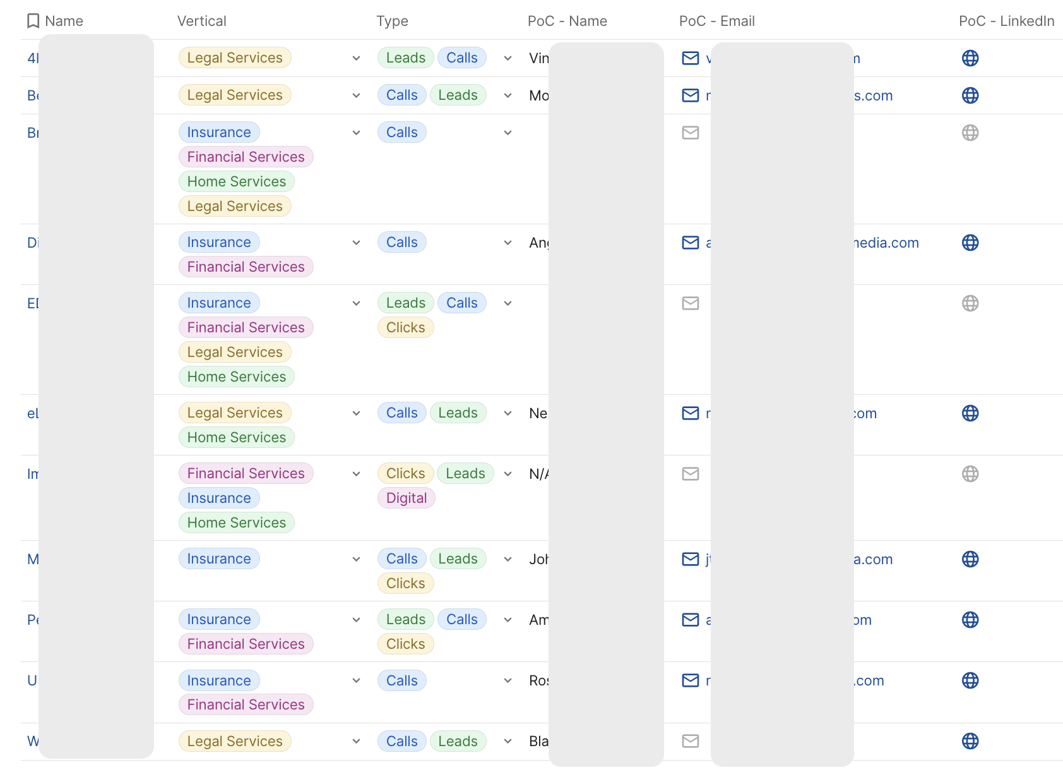Viewport: 1063px width, 772px height.
Task: Expand the Type chevron on the bottom row
Action: (508, 741)
